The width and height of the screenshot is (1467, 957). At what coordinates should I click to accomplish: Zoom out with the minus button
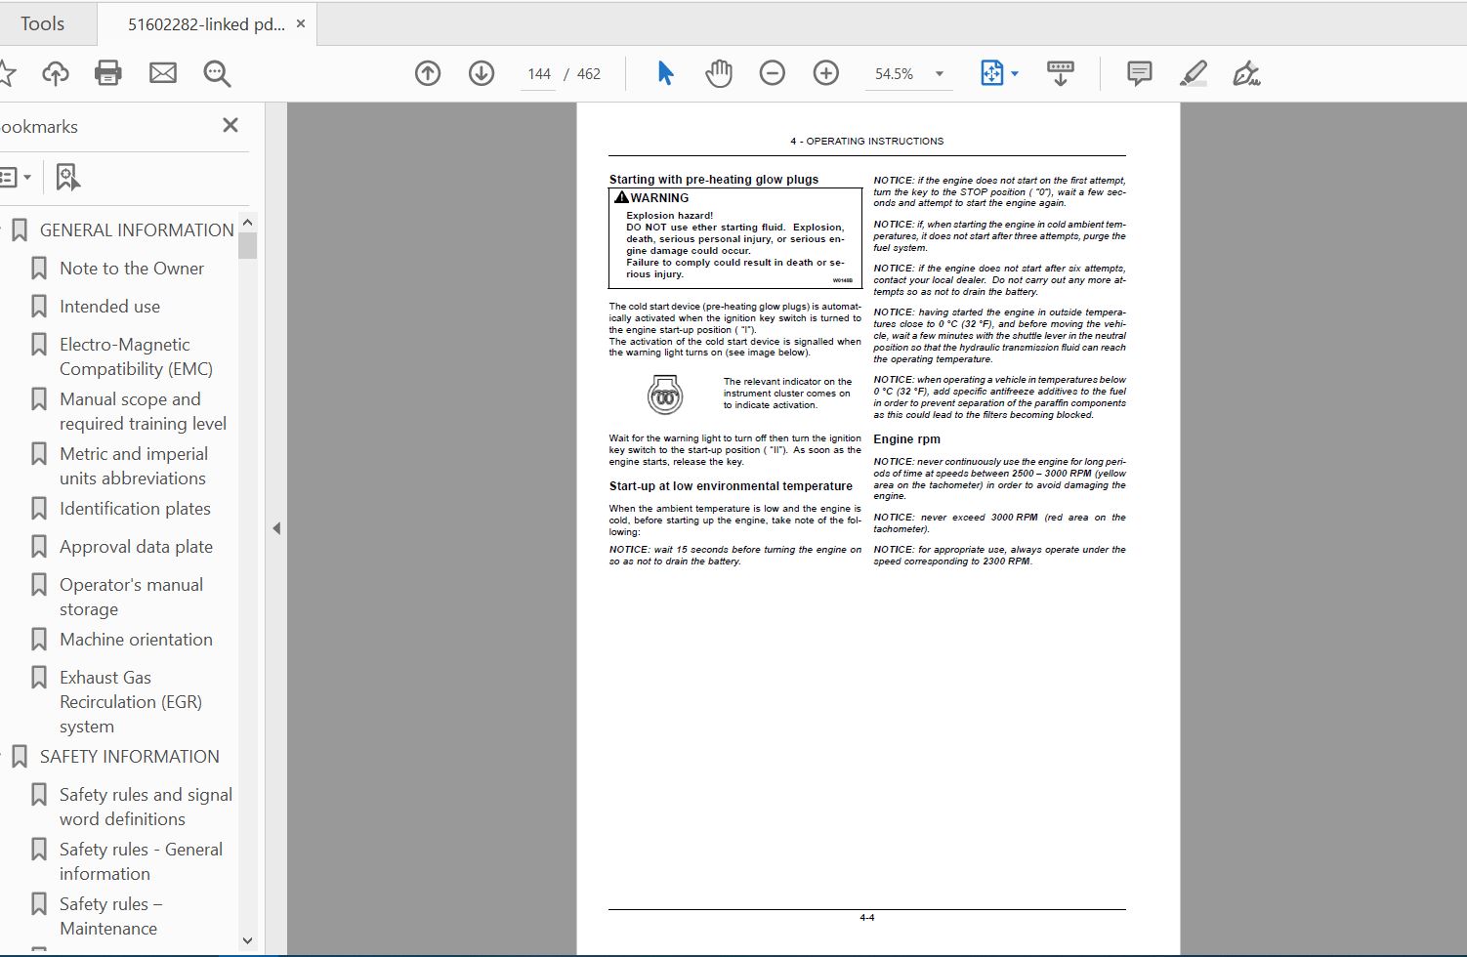pos(773,73)
